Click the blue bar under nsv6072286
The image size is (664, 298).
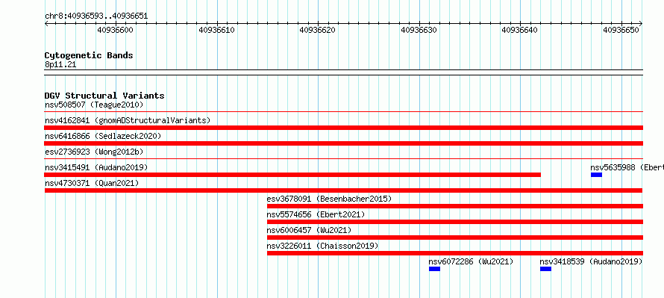[434, 269]
